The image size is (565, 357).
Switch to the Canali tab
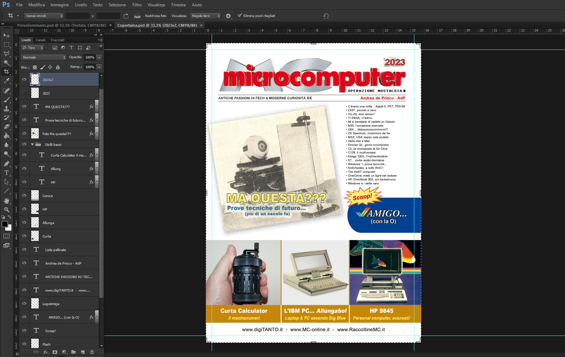(x=41, y=40)
